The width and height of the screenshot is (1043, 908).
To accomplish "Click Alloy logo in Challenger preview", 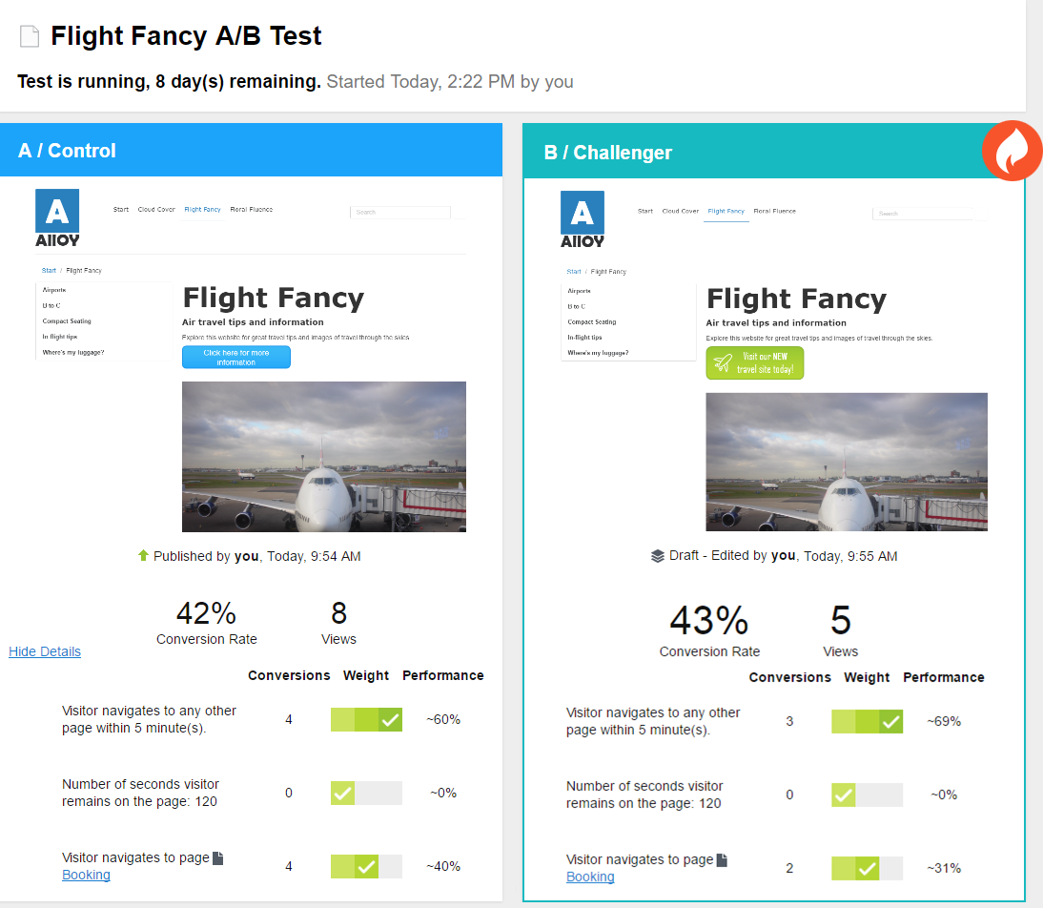I will click(x=583, y=219).
